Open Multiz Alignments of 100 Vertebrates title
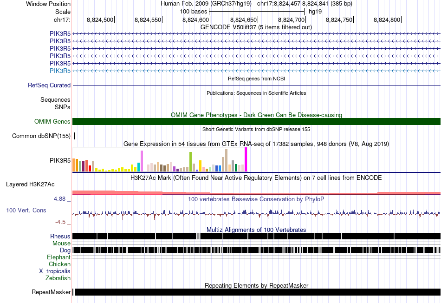 pos(256,230)
